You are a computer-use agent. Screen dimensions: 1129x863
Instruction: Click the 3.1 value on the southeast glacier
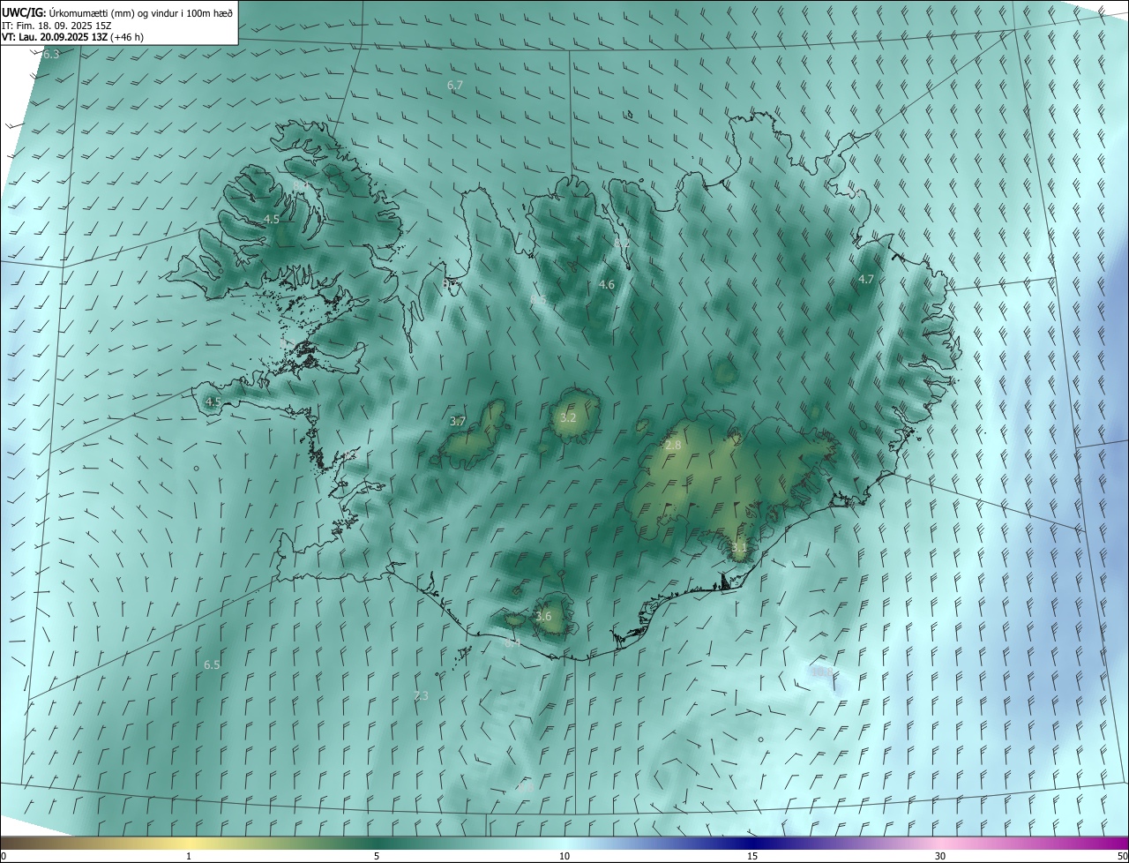(739, 548)
